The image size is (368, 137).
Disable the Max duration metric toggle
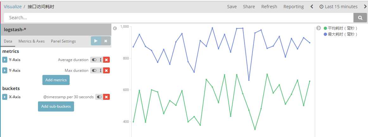pos(94,70)
